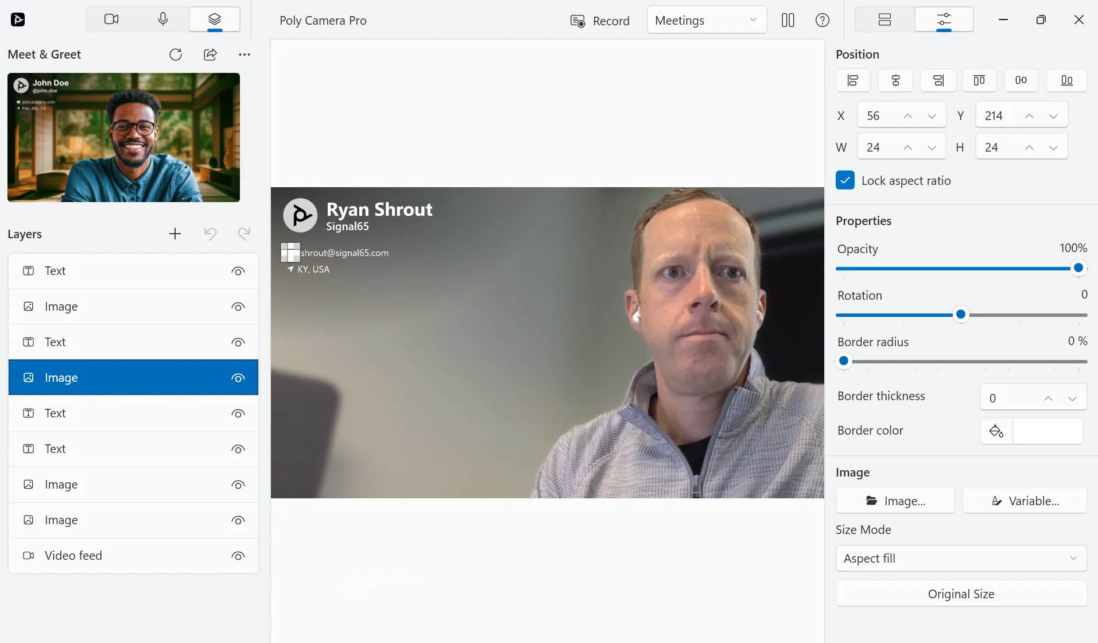The image size is (1098, 643).
Task: Click the border color fill bucket icon
Action: (x=996, y=431)
